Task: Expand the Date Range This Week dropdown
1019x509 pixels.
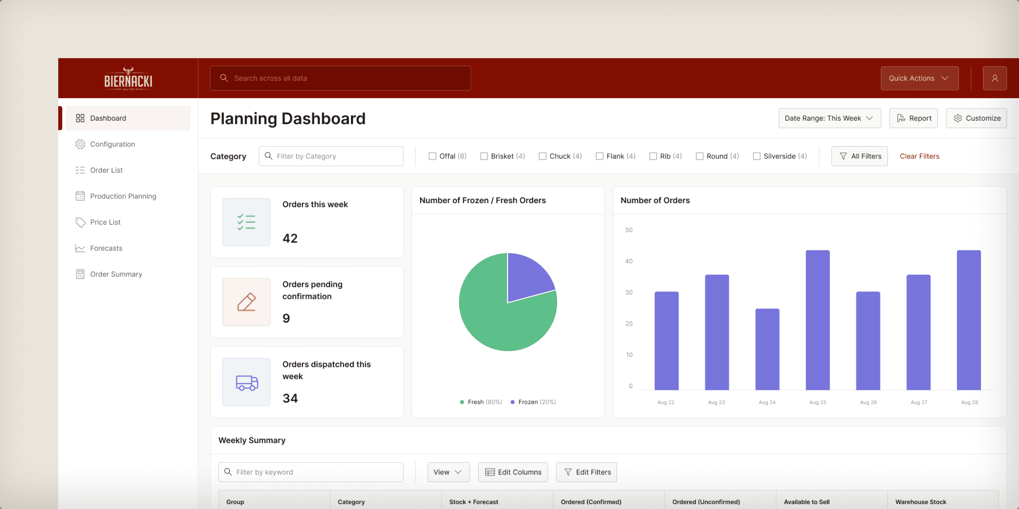Action: 829,118
